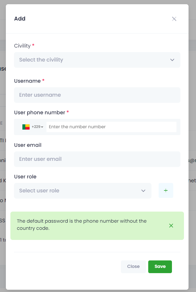Click the green plus icon to add role
Screen dimensions: 196x292
[166, 190]
